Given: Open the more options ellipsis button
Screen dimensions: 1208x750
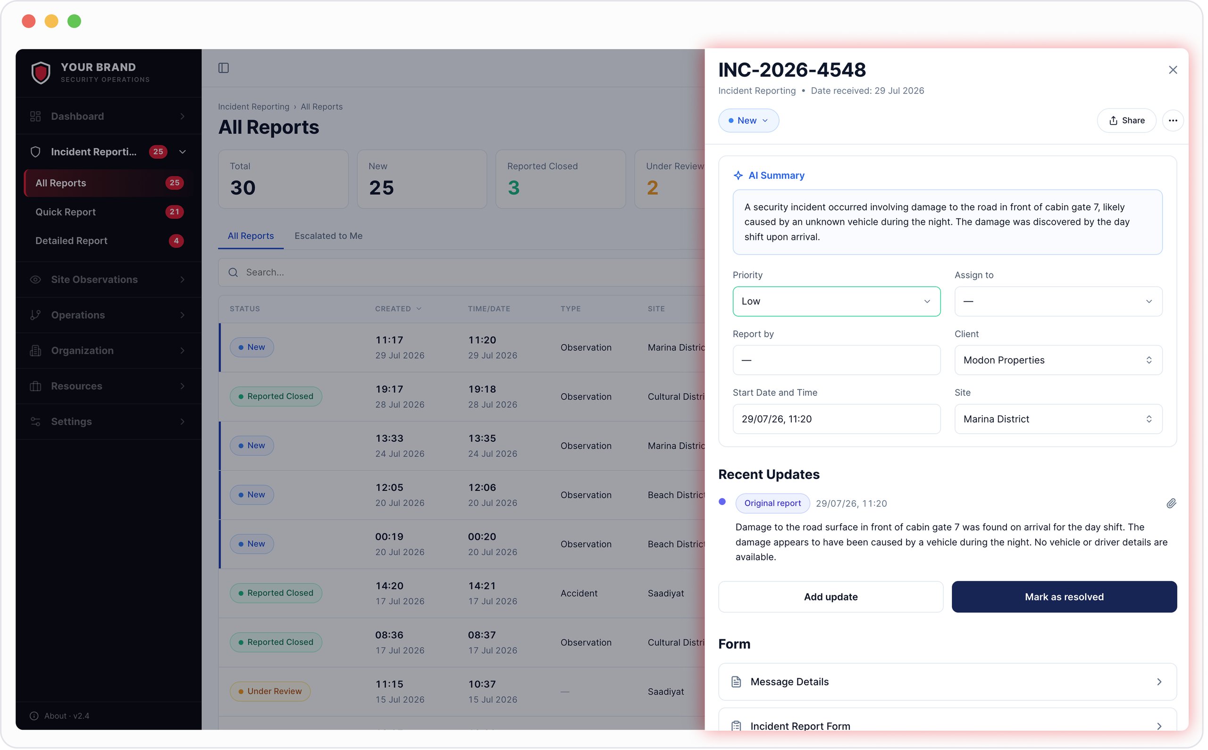Looking at the screenshot, I should point(1172,121).
